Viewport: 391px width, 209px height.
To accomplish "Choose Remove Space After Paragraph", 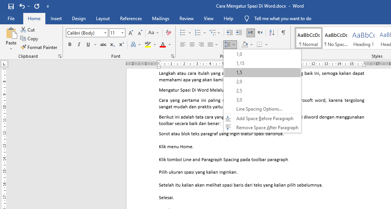I will (262, 128).
